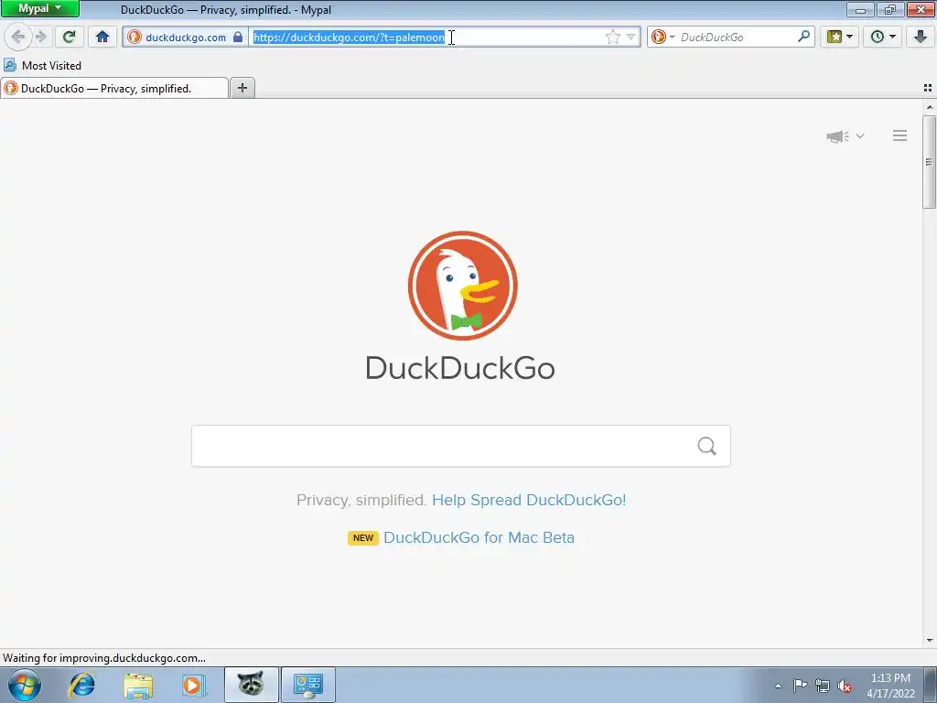
Task: Select the DuckDuckGo — Privacy, simplified tab
Action: (x=114, y=89)
